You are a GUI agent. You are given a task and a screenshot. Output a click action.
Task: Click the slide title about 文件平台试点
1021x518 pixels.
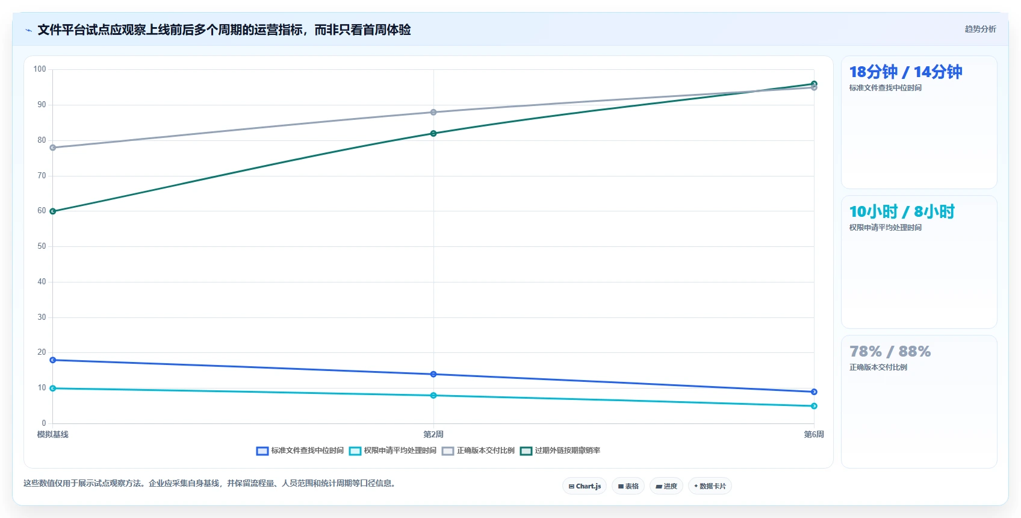pyautogui.click(x=224, y=30)
